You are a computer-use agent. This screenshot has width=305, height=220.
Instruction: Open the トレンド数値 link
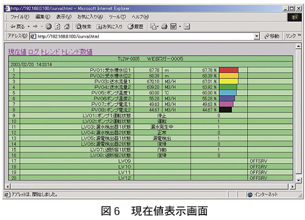77,52
